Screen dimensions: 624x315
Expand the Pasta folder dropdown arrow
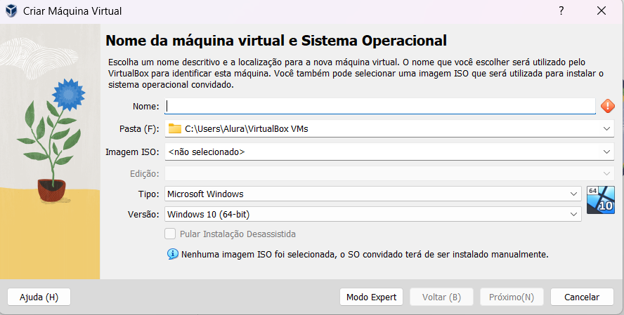click(606, 128)
